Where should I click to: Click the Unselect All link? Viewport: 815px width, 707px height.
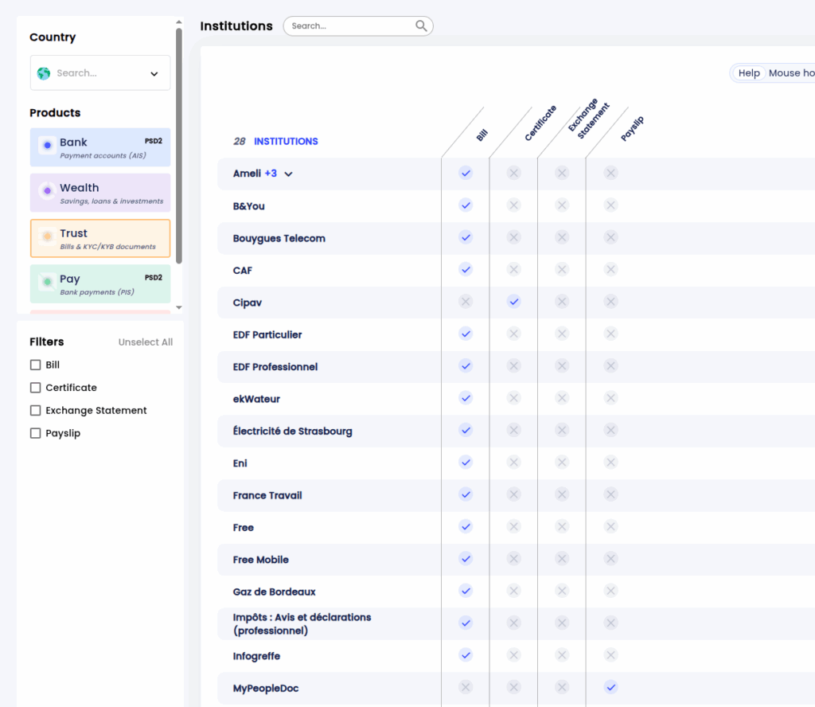pos(145,342)
